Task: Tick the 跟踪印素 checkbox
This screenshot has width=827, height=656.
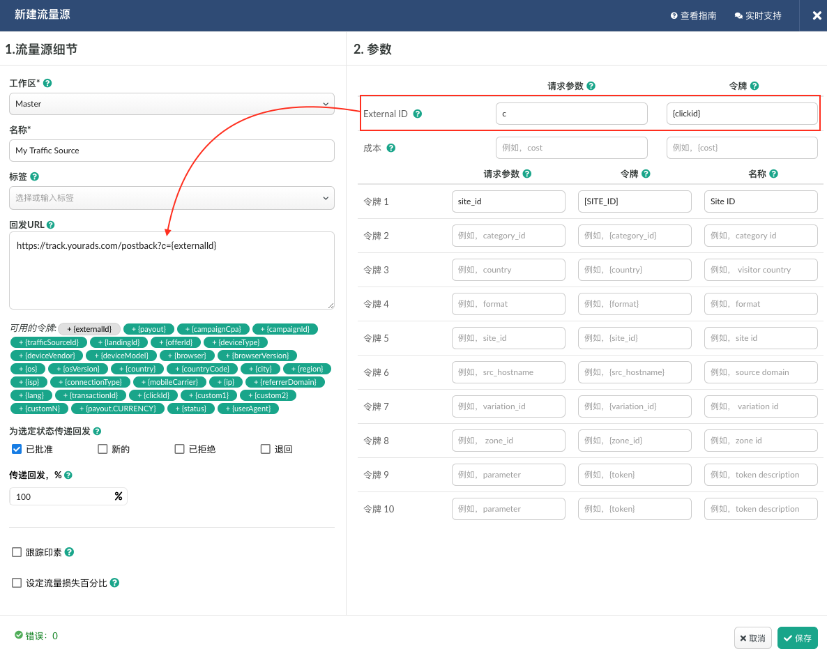Action: (17, 552)
